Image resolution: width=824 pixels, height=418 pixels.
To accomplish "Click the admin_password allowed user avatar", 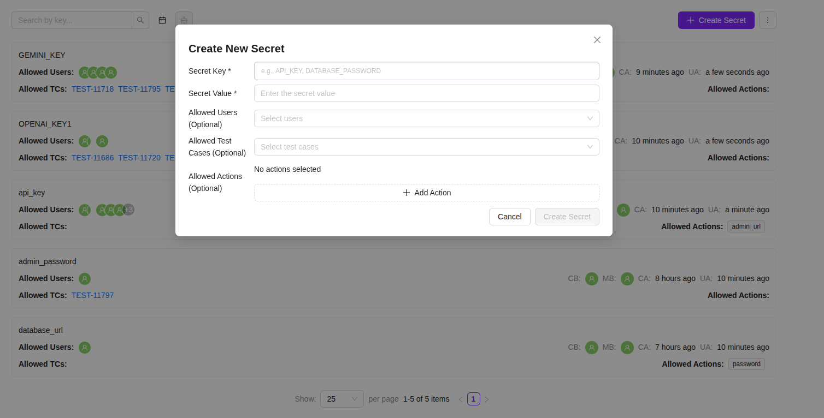I will 85,279.
